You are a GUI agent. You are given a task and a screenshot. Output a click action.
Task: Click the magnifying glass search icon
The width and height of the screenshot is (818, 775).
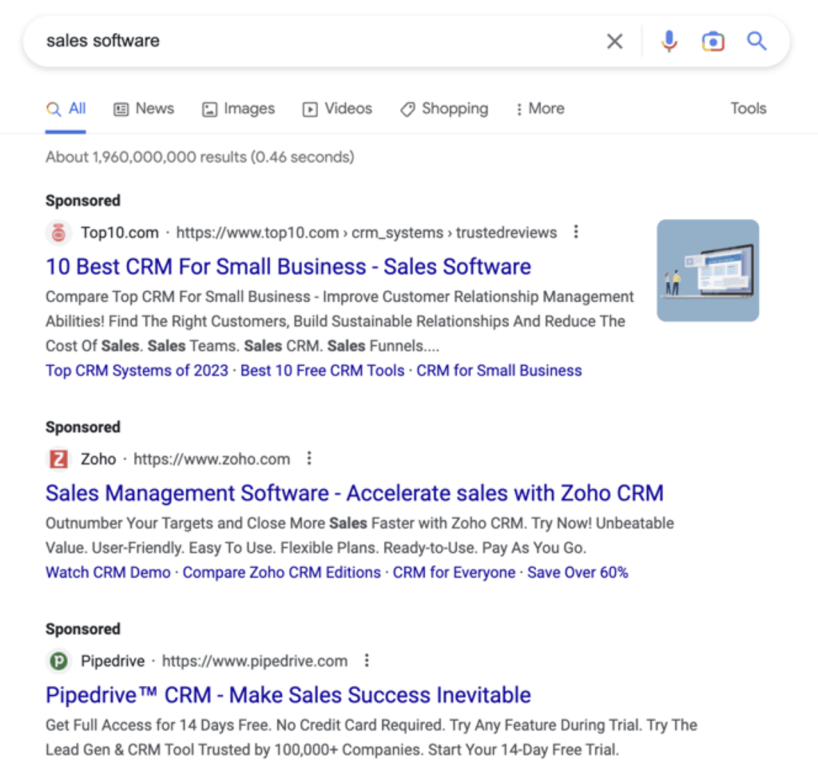coord(756,41)
